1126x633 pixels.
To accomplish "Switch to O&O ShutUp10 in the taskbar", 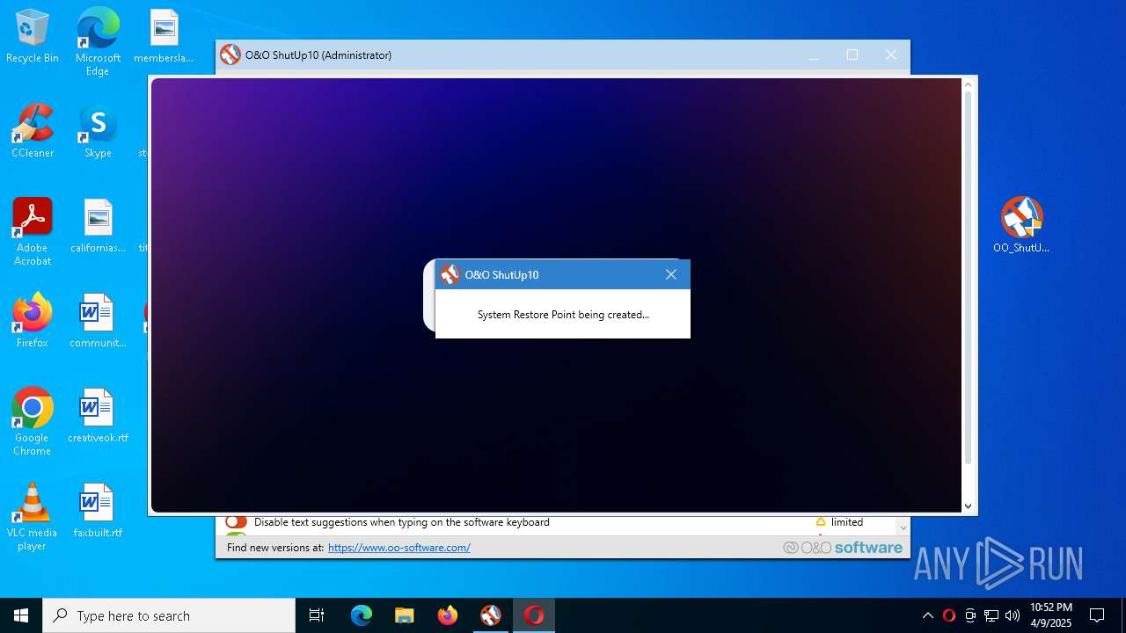I will (491, 615).
